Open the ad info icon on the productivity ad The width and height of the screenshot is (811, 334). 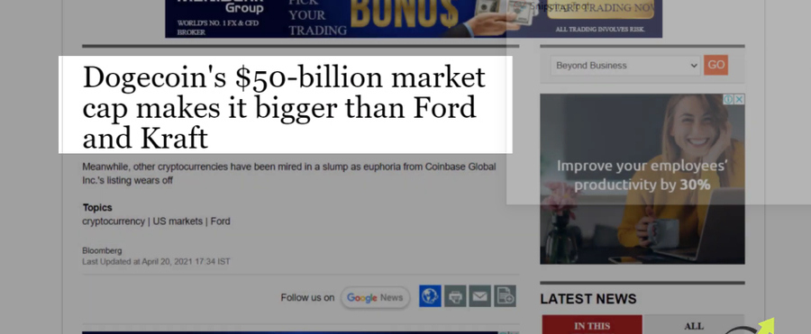(x=728, y=99)
